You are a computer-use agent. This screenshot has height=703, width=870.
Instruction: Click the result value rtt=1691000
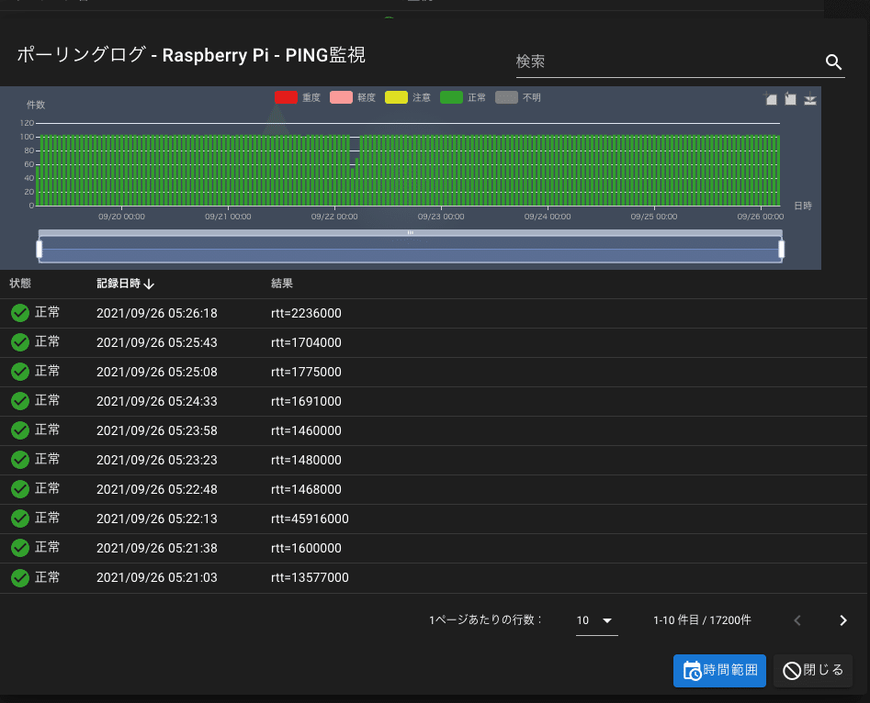click(x=306, y=401)
